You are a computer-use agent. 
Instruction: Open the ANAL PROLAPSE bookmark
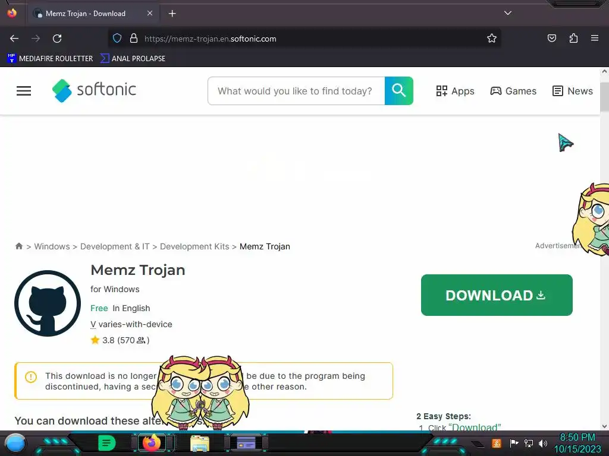tap(133, 59)
